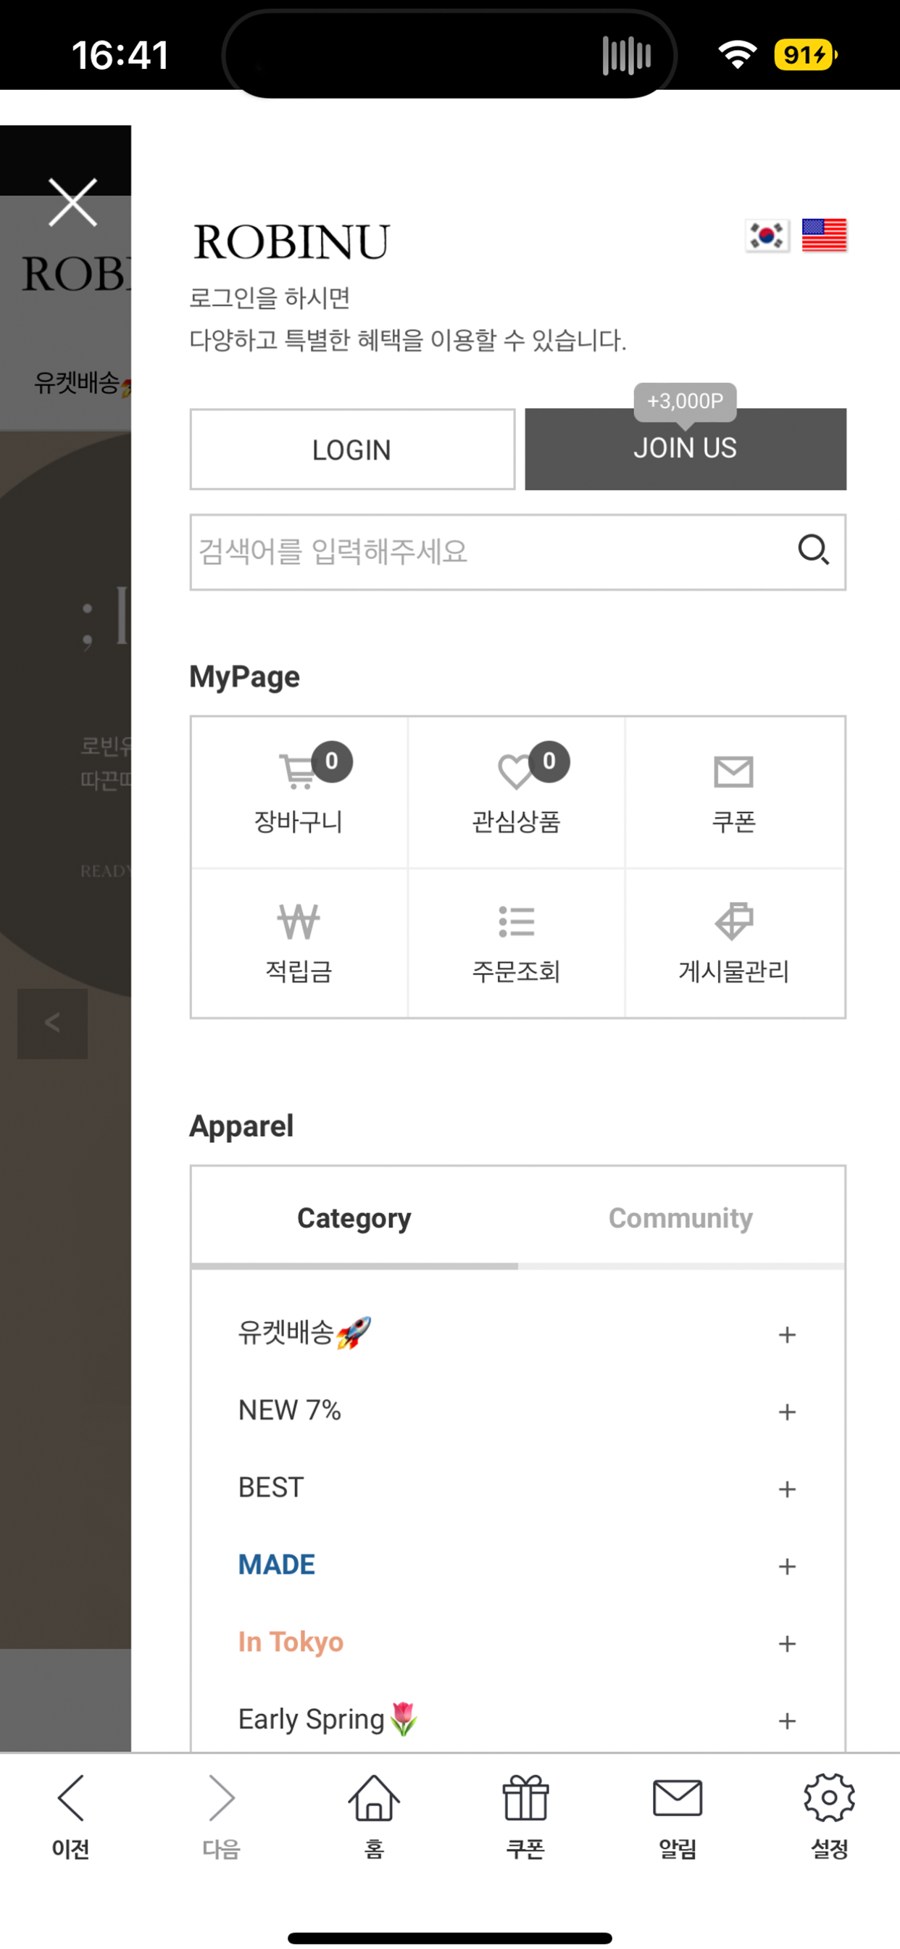Open the 주문조회 list icon

pyautogui.click(x=517, y=921)
